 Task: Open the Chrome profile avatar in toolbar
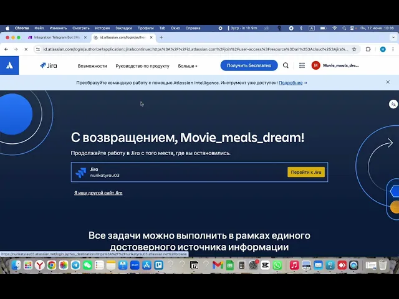[383, 49]
